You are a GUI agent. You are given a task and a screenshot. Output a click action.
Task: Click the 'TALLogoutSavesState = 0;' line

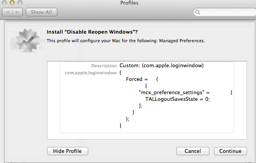click(178, 99)
